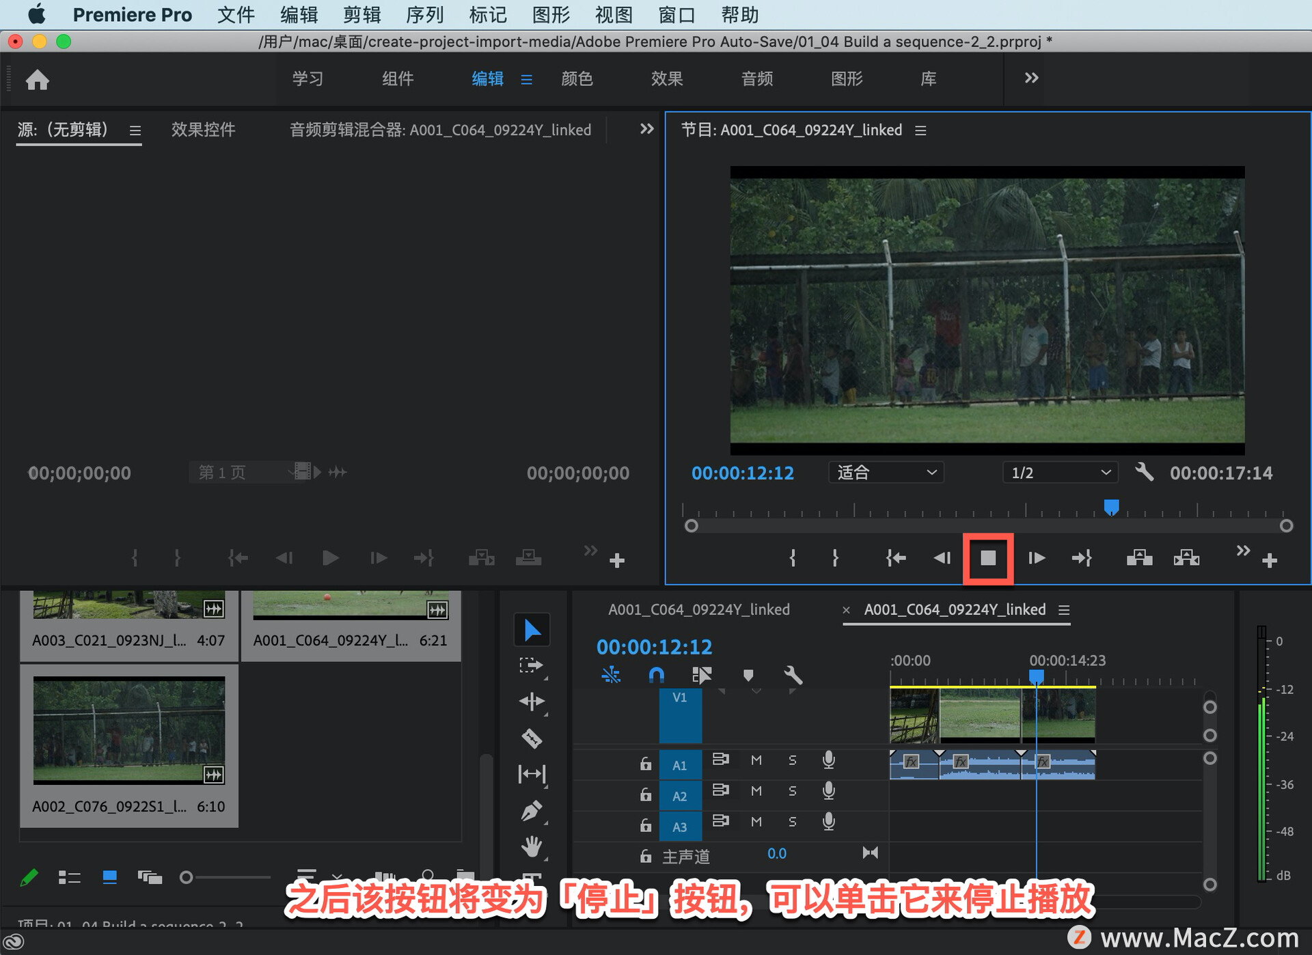Screen dimensions: 1312x955
Task: Open Program monitor wrench settings
Action: 1144,472
